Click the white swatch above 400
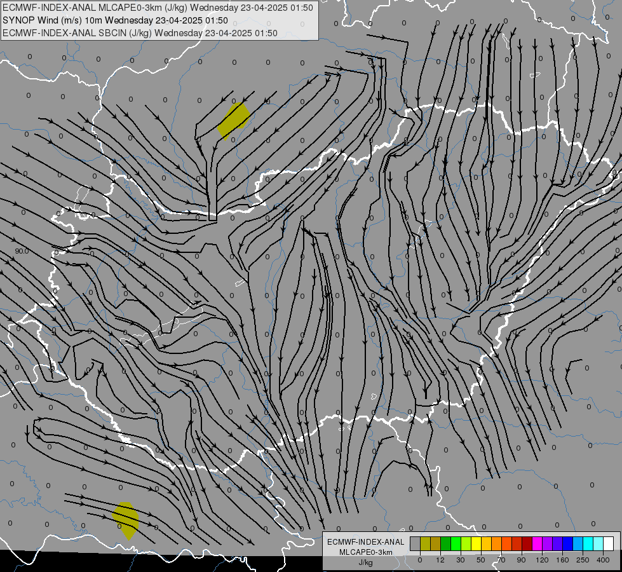This screenshot has width=622, height=572. coord(608,544)
